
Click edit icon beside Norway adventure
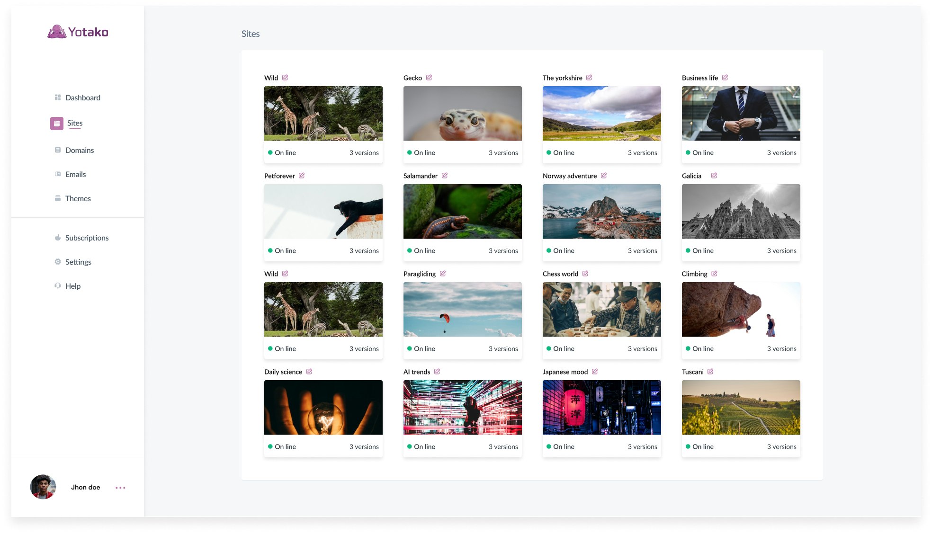604,176
